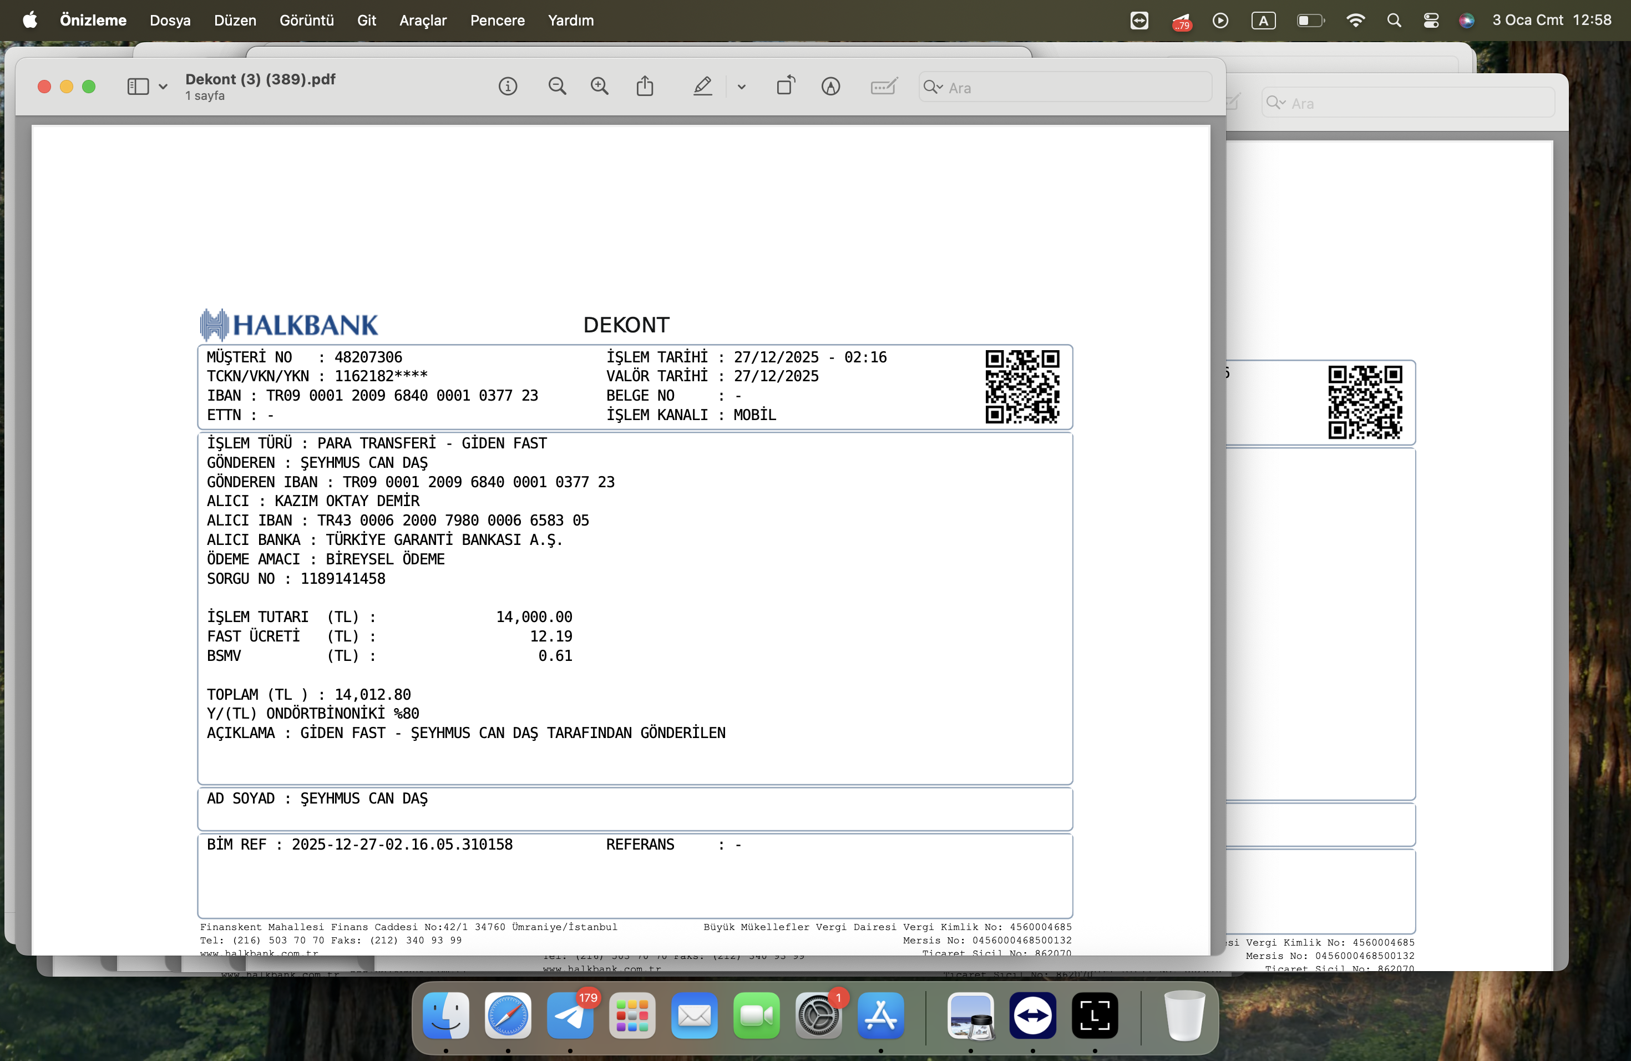Open the Trash in the Dock

click(x=1184, y=1015)
